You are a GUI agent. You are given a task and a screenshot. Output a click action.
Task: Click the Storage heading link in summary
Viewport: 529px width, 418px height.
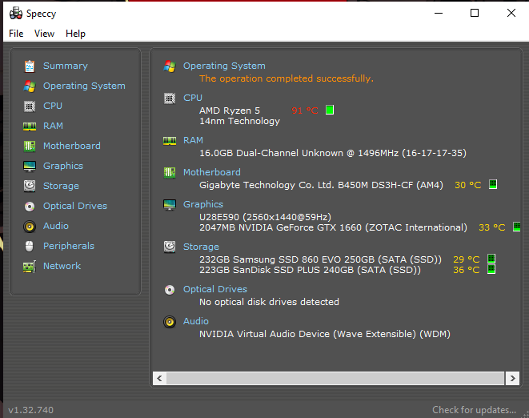[201, 247]
